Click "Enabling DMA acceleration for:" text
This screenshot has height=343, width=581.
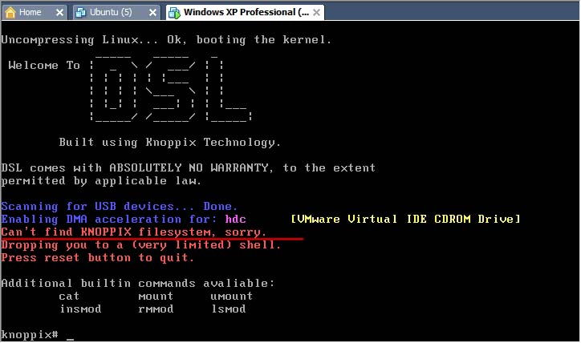point(109,219)
